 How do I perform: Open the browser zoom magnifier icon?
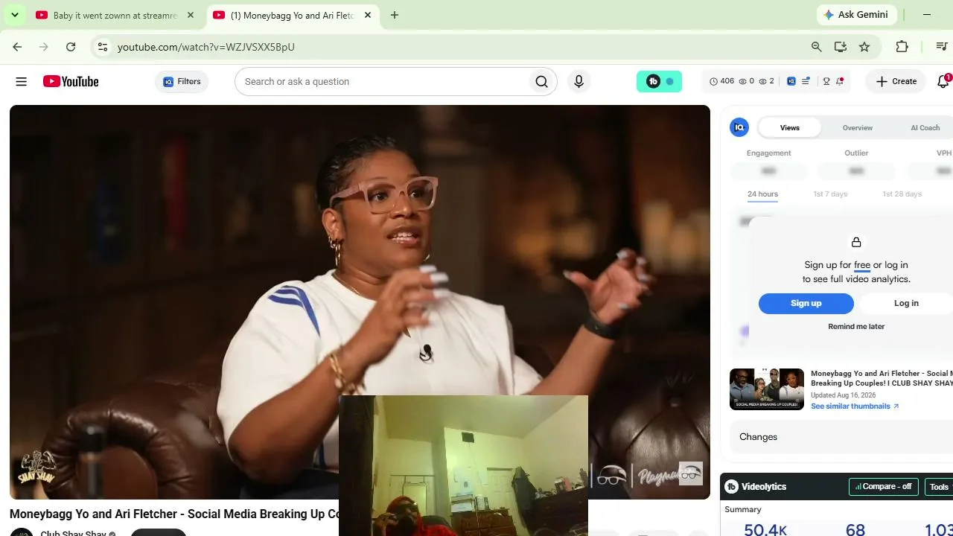coord(817,47)
